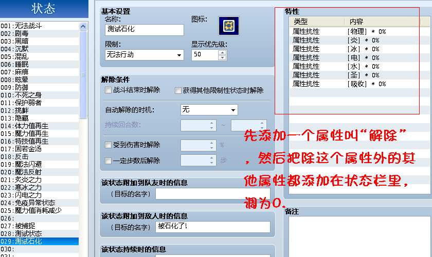The height and width of the screenshot is (257, 432).
Task: Select state 019:魔法闪避
Action: [x=40, y=164]
